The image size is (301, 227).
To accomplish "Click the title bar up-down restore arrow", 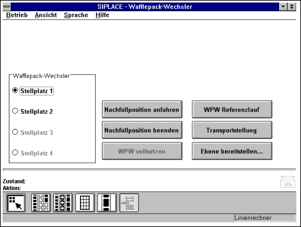I will 292,7.
